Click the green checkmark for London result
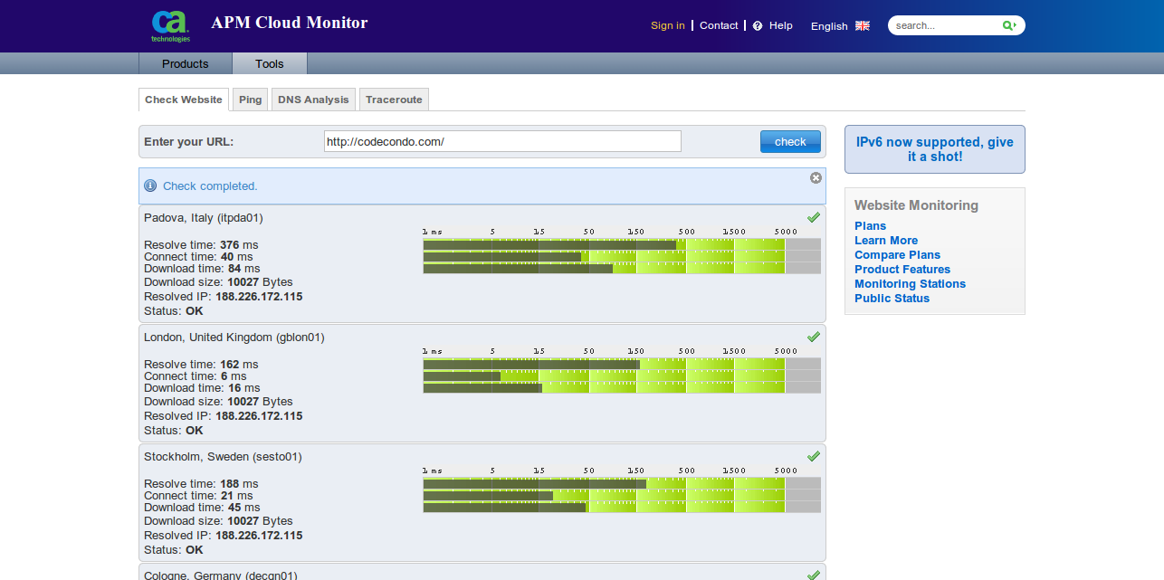 pyautogui.click(x=814, y=337)
